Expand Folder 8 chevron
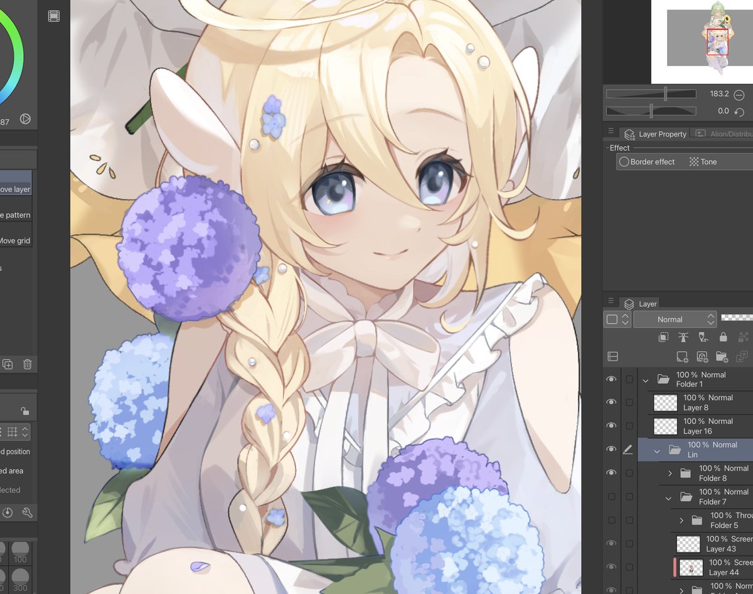 [670, 473]
